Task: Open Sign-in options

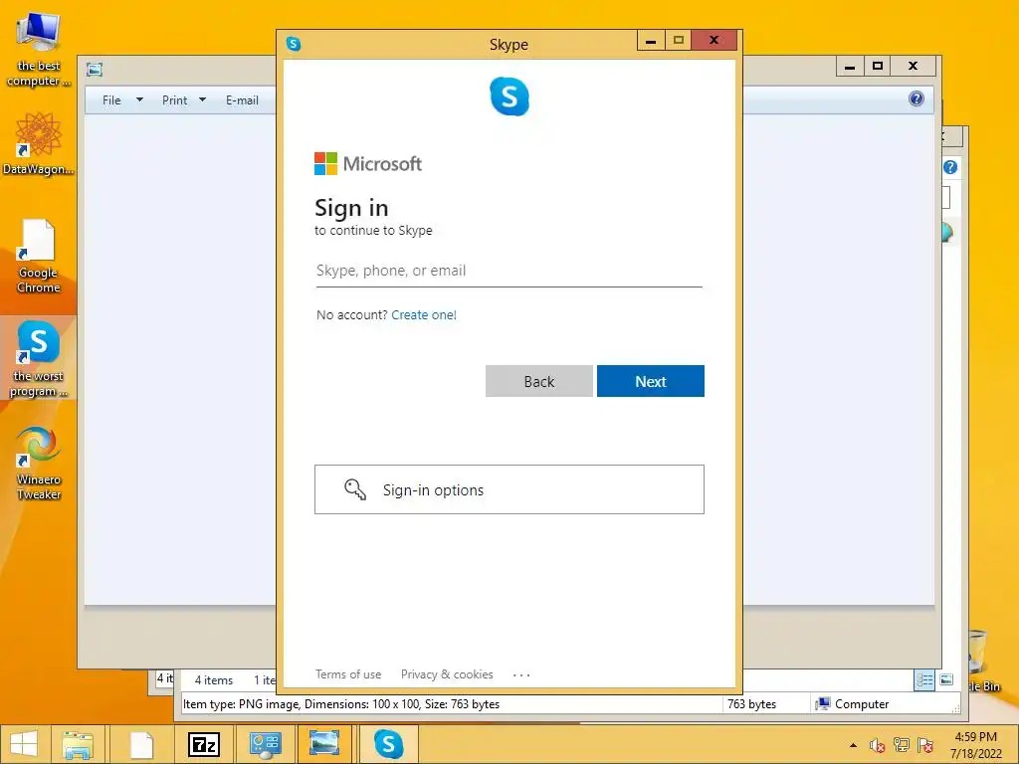Action: 509,489
